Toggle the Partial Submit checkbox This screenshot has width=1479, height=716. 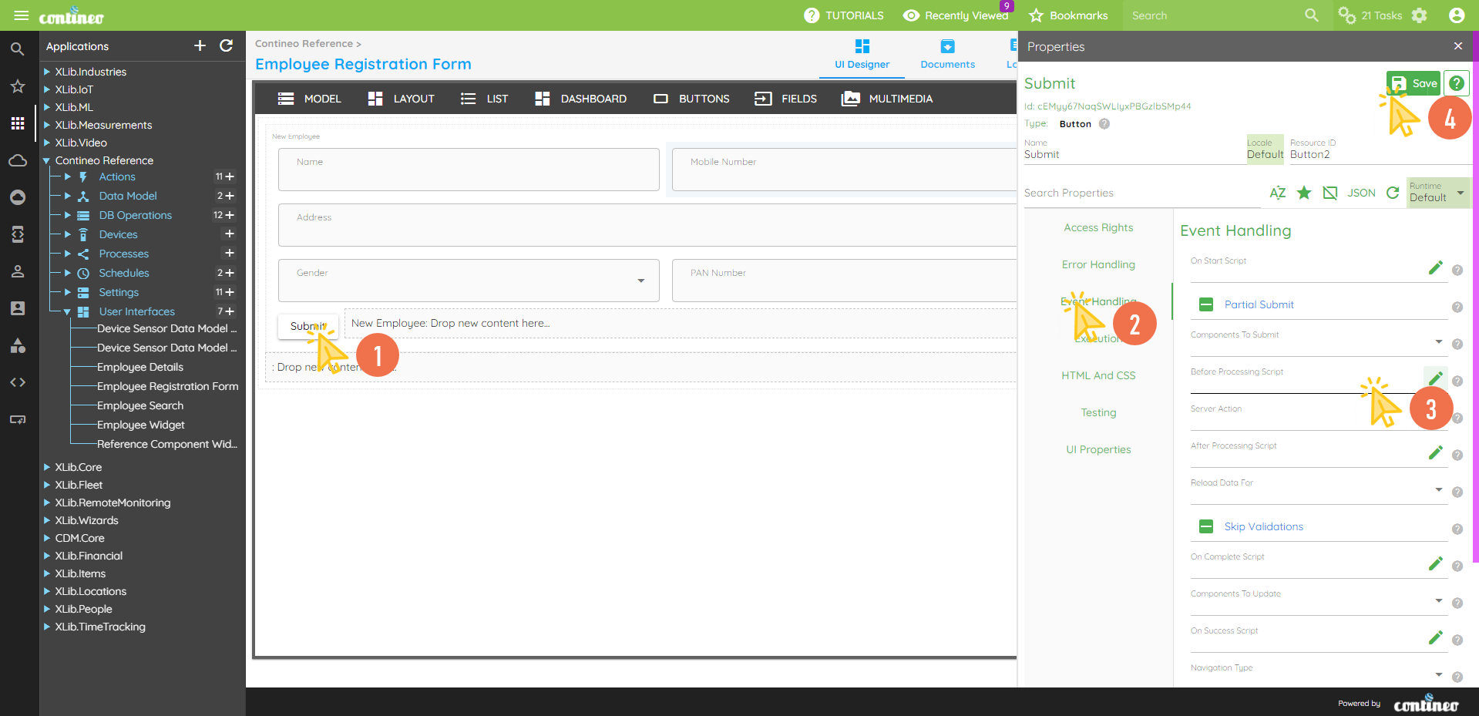[x=1206, y=305]
